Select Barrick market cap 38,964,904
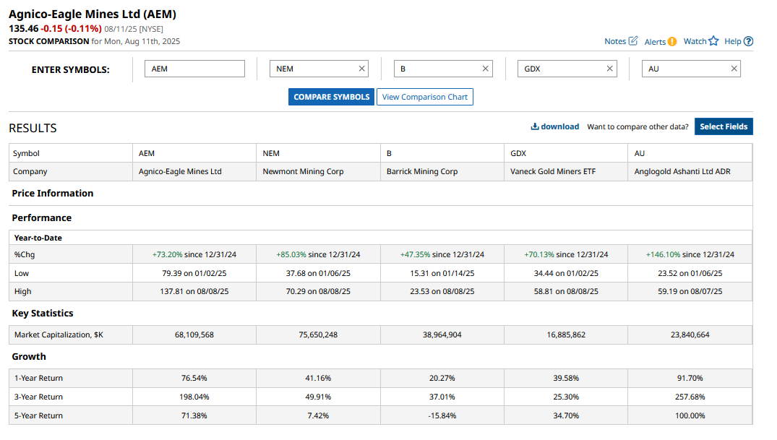The height and width of the screenshot is (440, 777). point(442,335)
